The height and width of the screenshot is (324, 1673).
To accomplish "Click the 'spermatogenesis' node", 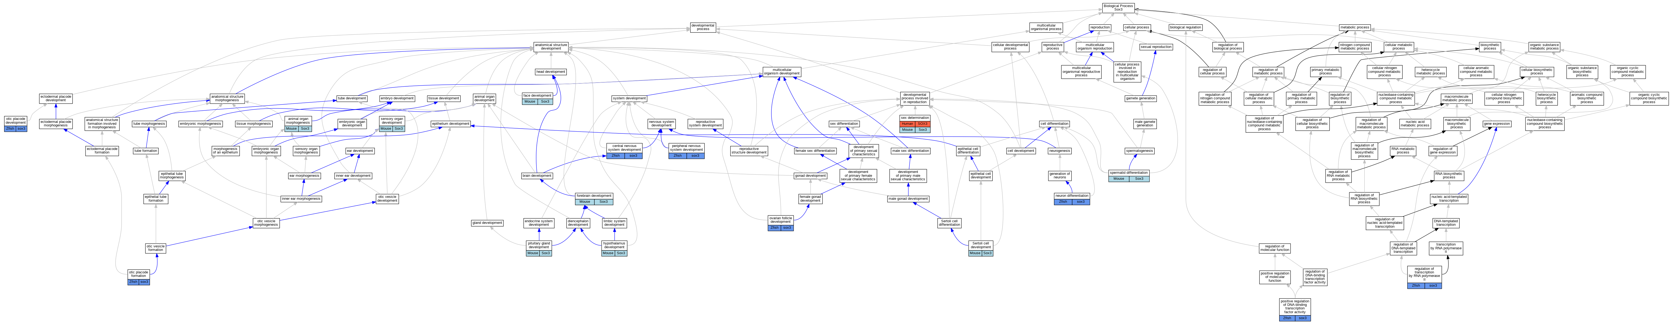I will tap(1140, 151).
